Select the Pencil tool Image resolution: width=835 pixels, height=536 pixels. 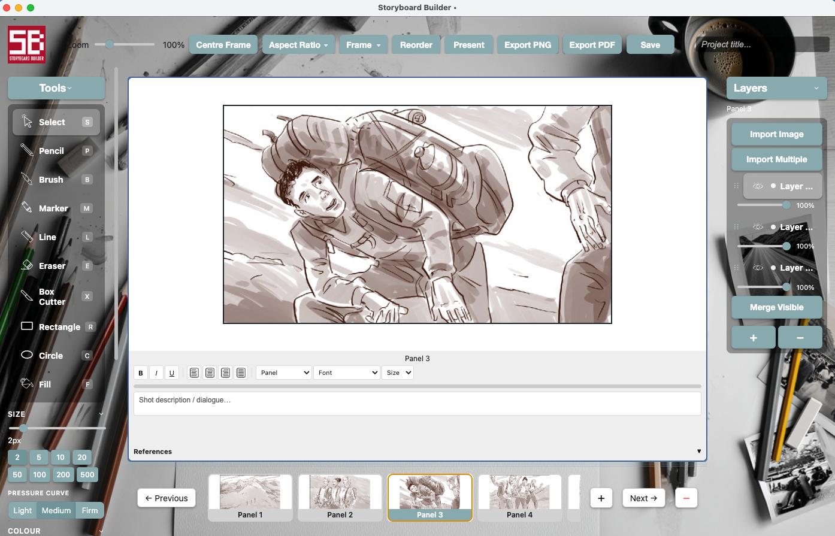pyautogui.click(x=51, y=150)
